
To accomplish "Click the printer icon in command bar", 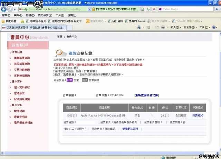I will 162,27.
